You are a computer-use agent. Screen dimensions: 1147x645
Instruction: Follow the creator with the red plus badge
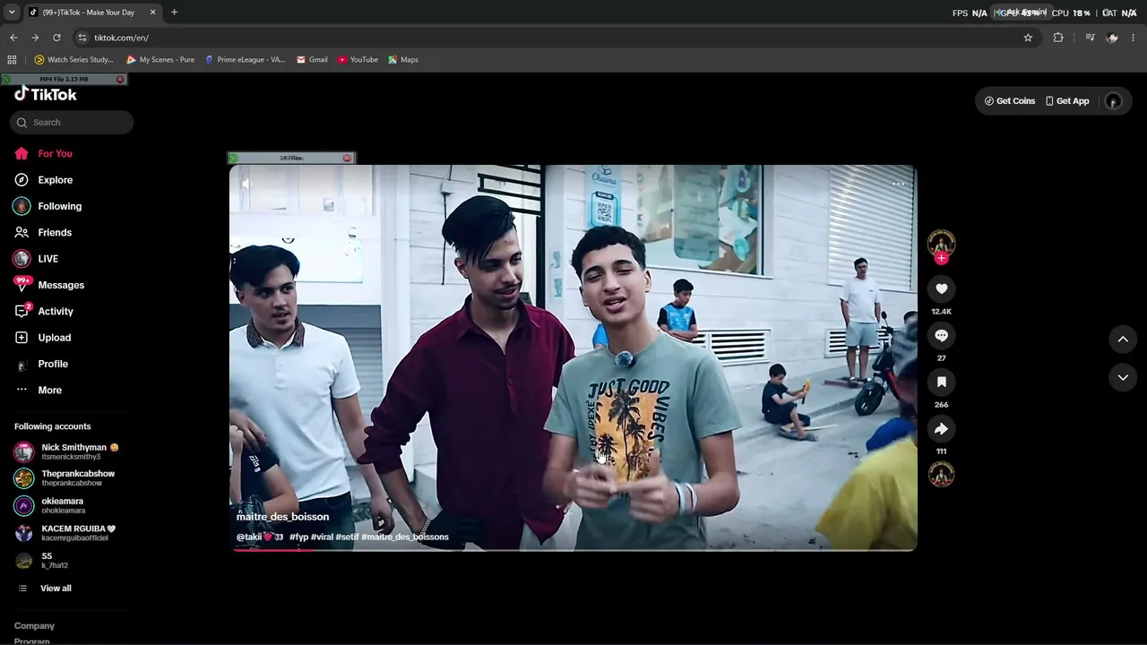tap(941, 258)
